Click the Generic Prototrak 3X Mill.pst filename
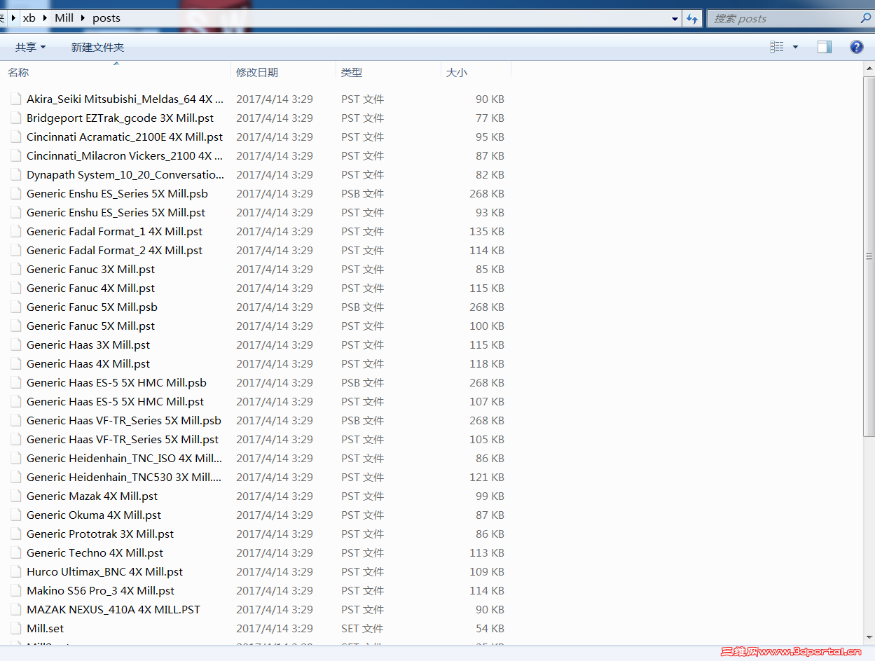This screenshot has width=875, height=661. (100, 534)
